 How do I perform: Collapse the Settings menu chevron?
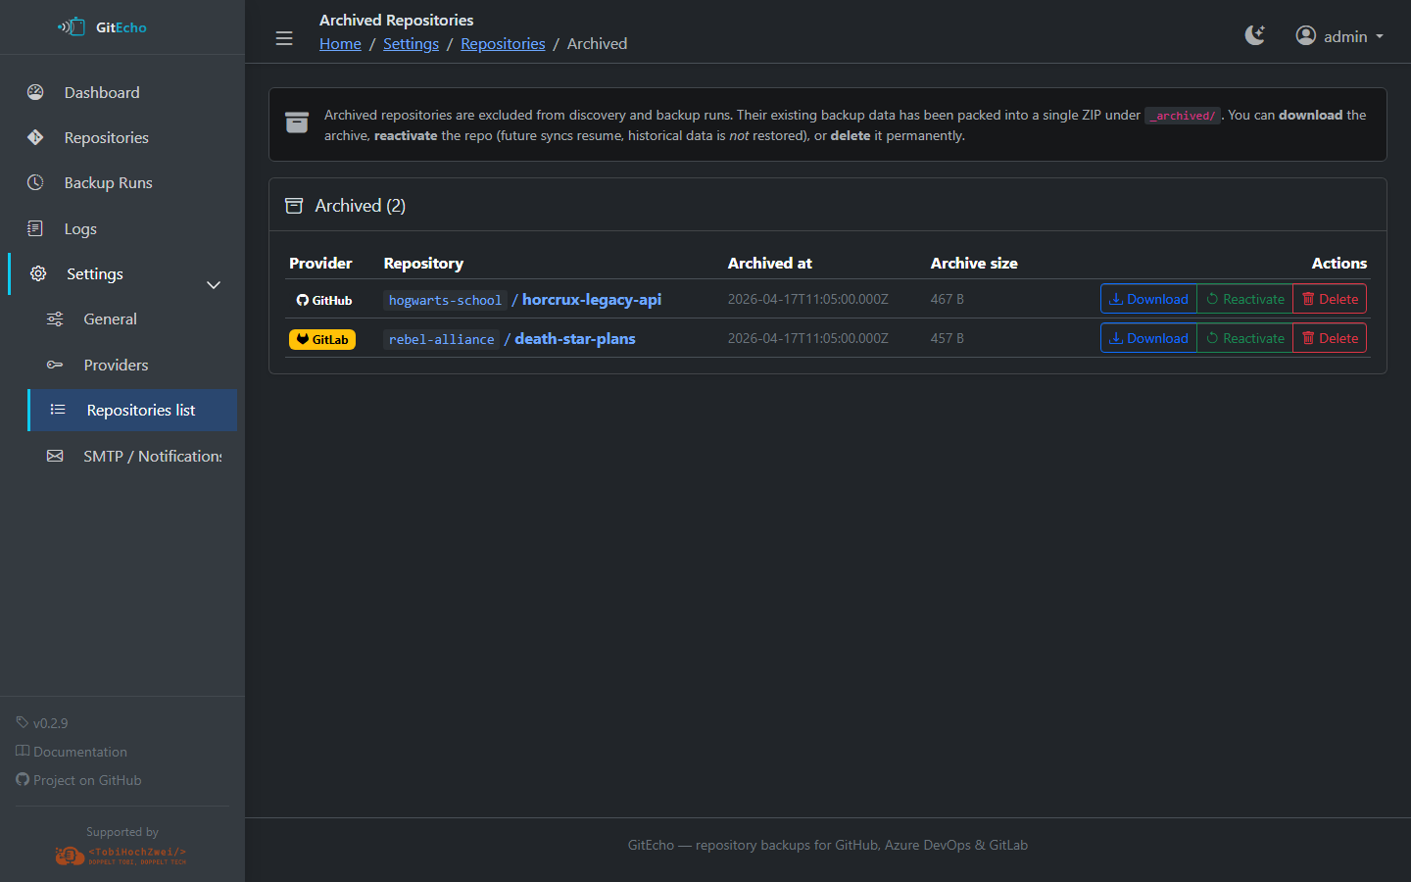[214, 285]
